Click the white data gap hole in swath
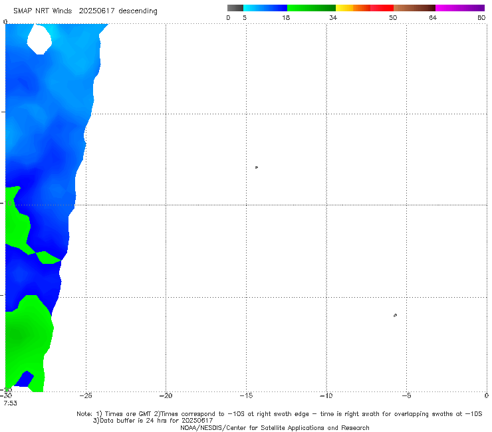Image resolution: width=492 pixels, height=432 pixels. click(39, 39)
